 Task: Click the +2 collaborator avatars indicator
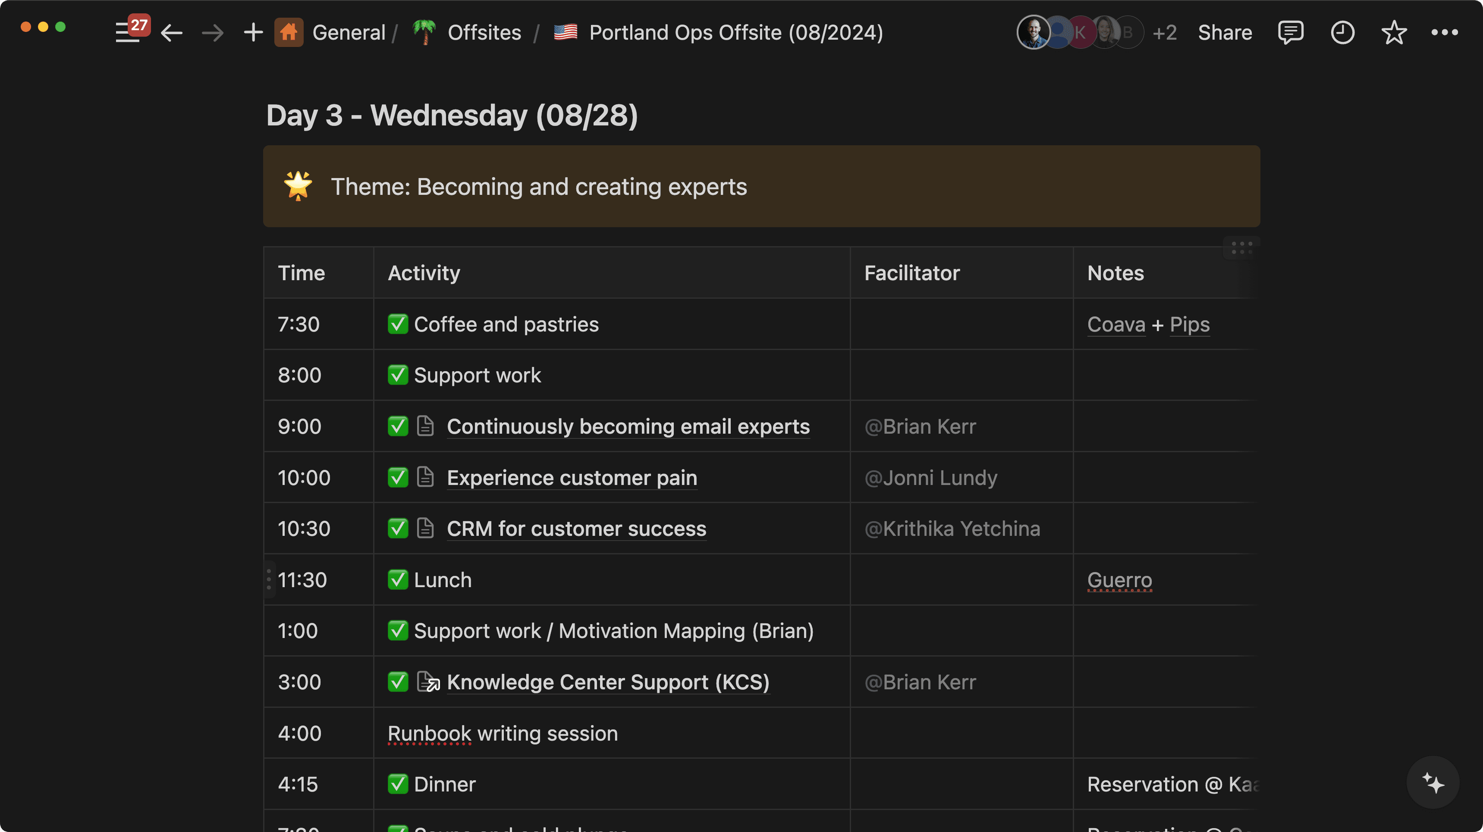[x=1165, y=32]
